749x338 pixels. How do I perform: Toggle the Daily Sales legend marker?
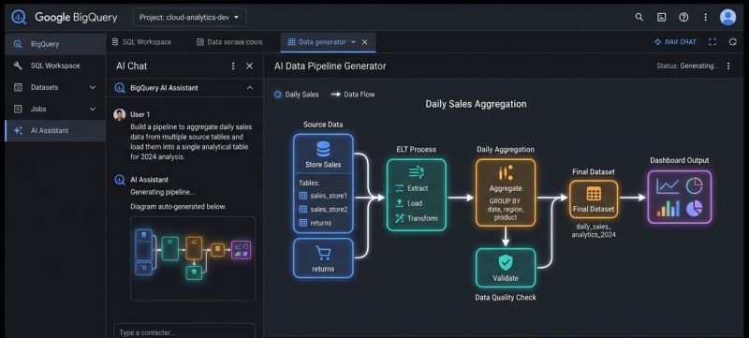(x=277, y=95)
